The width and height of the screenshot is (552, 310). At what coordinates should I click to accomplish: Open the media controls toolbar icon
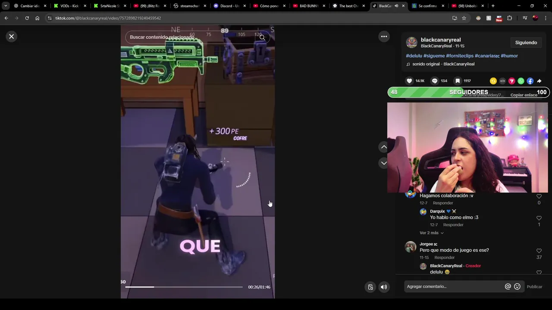coord(525,18)
